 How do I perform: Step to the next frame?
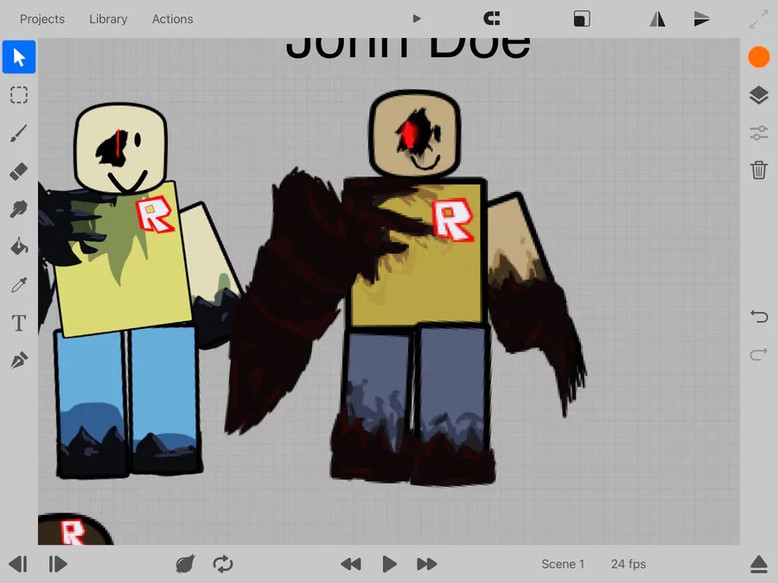[58, 564]
